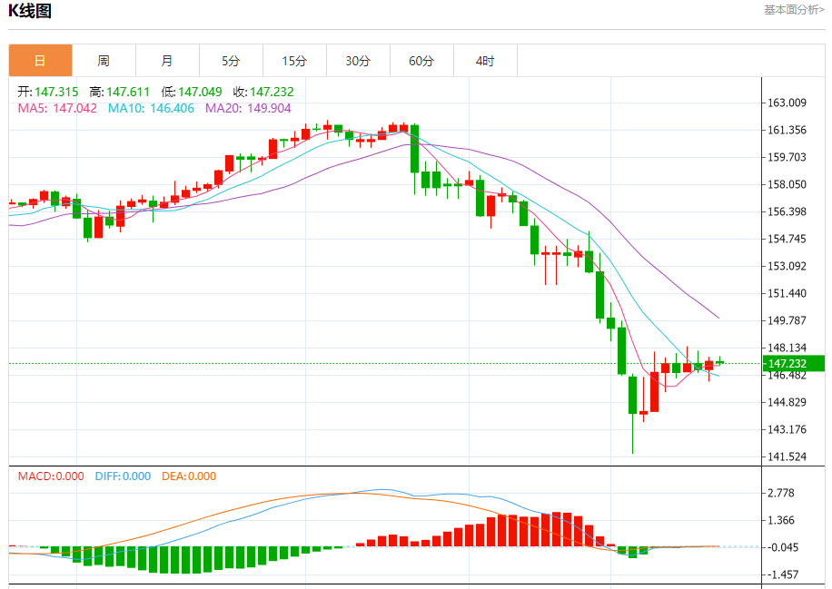Click the DEA value label
This screenshot has width=832, height=589.
pos(189,476)
